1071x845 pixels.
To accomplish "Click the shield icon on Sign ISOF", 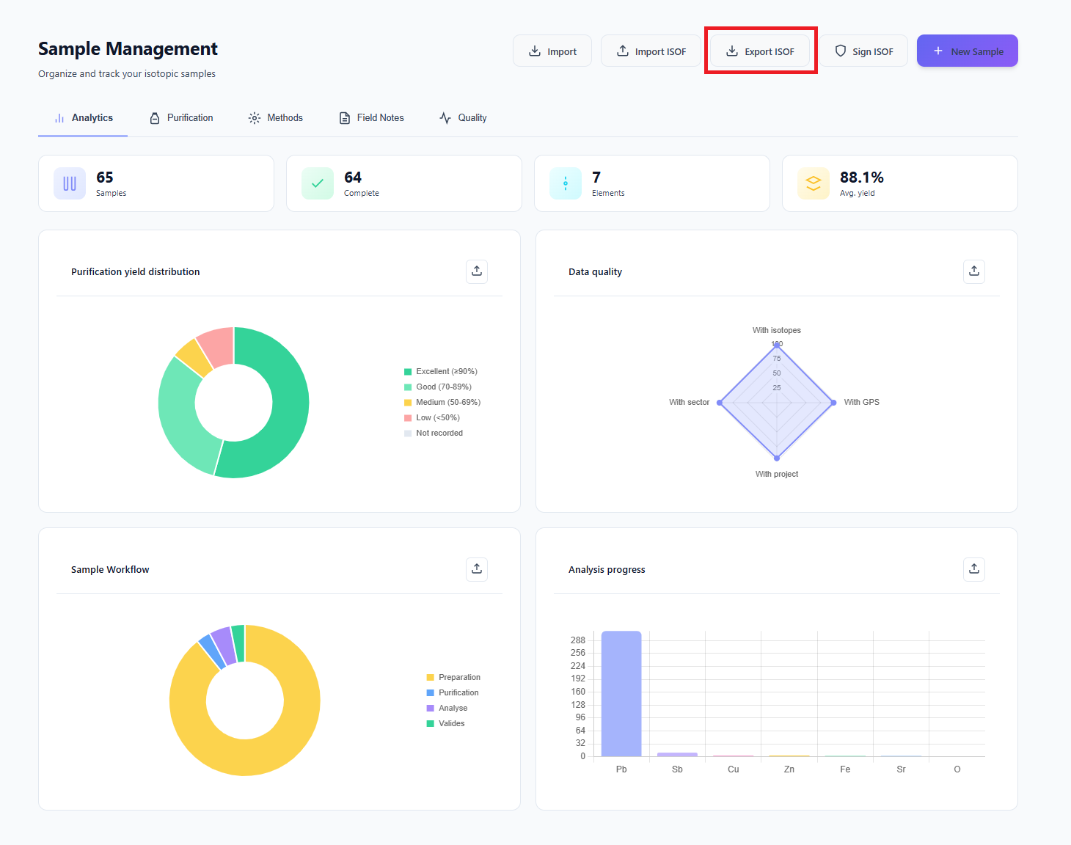I will click(x=840, y=51).
